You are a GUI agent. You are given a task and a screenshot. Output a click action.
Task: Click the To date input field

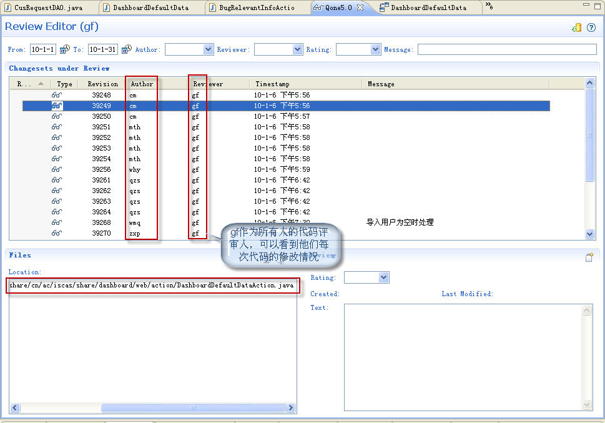coord(102,49)
